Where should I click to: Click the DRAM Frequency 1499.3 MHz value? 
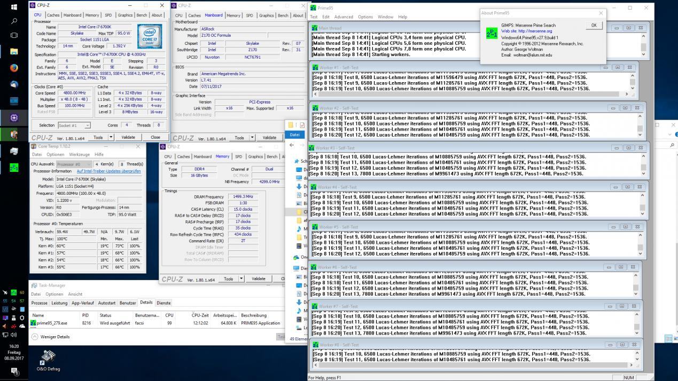243,197
